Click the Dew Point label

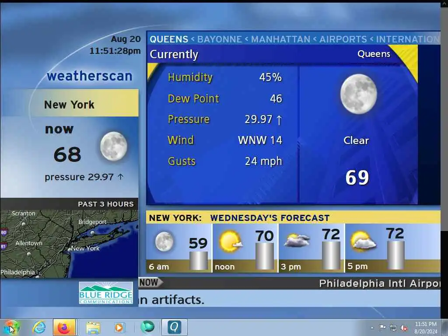193,98
